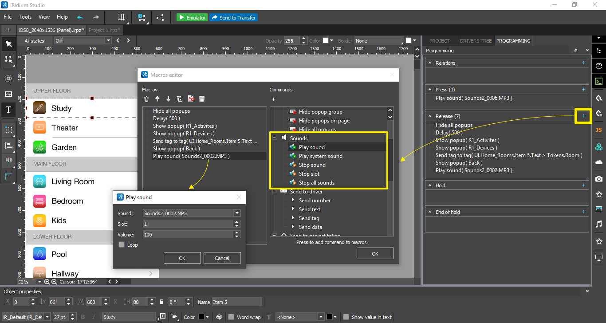The width and height of the screenshot is (606, 323).
Task: Click Cancel in Play sound dialog
Action: (222, 258)
